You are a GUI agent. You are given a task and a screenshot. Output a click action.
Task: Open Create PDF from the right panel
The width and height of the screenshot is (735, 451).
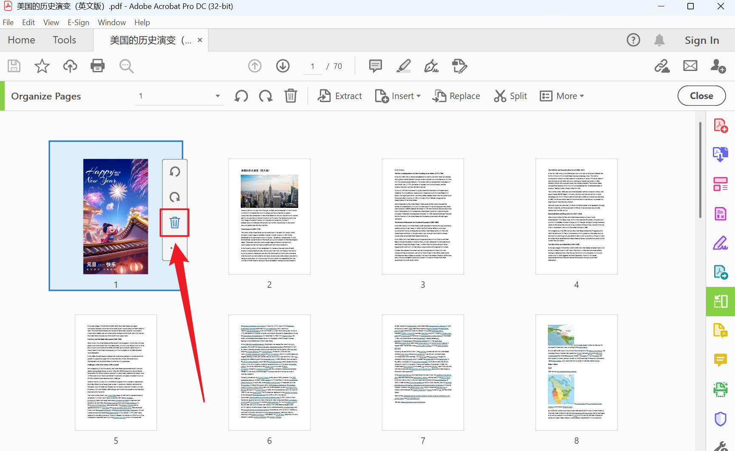pos(720,125)
